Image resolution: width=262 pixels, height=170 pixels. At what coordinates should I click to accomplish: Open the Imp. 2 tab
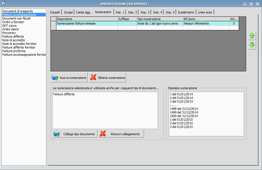coord(132,12)
